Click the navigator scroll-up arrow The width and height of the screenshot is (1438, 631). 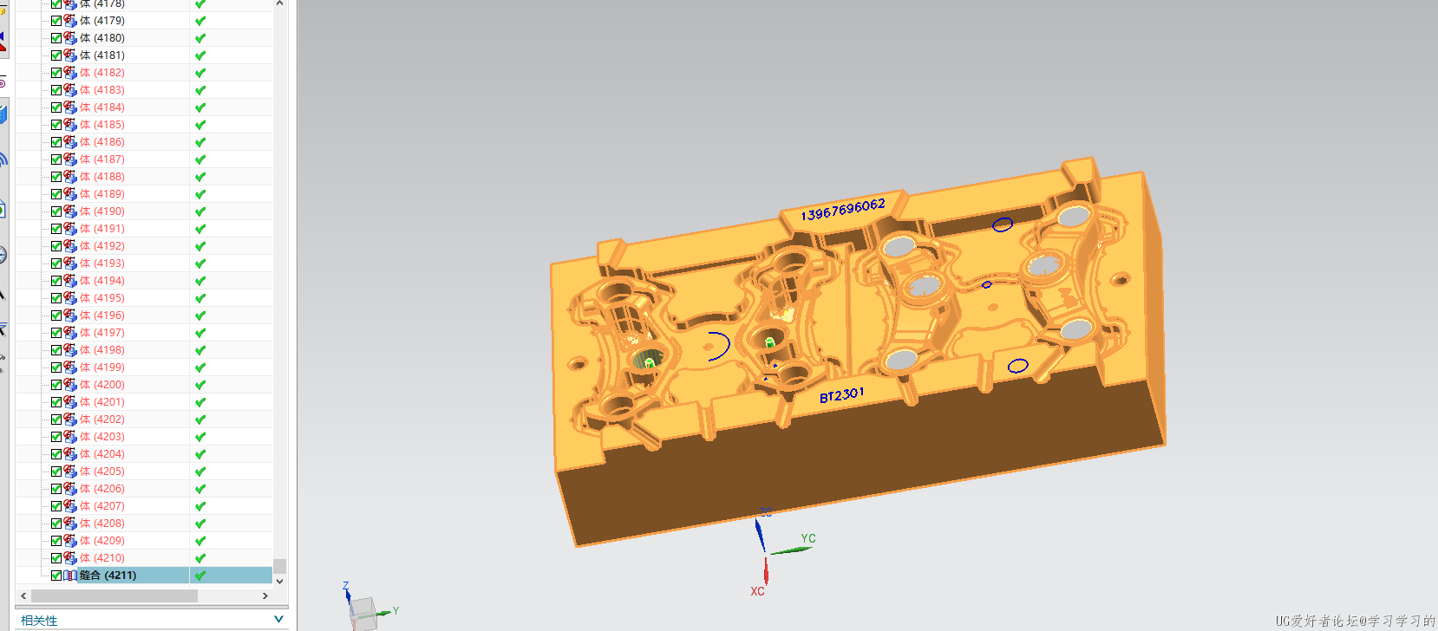[x=279, y=4]
